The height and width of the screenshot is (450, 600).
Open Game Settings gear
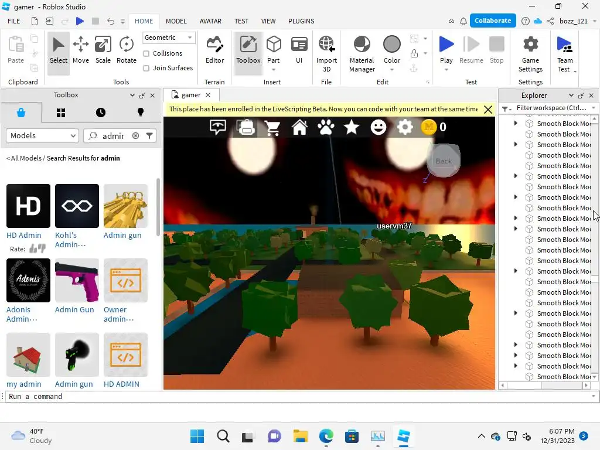530,53
